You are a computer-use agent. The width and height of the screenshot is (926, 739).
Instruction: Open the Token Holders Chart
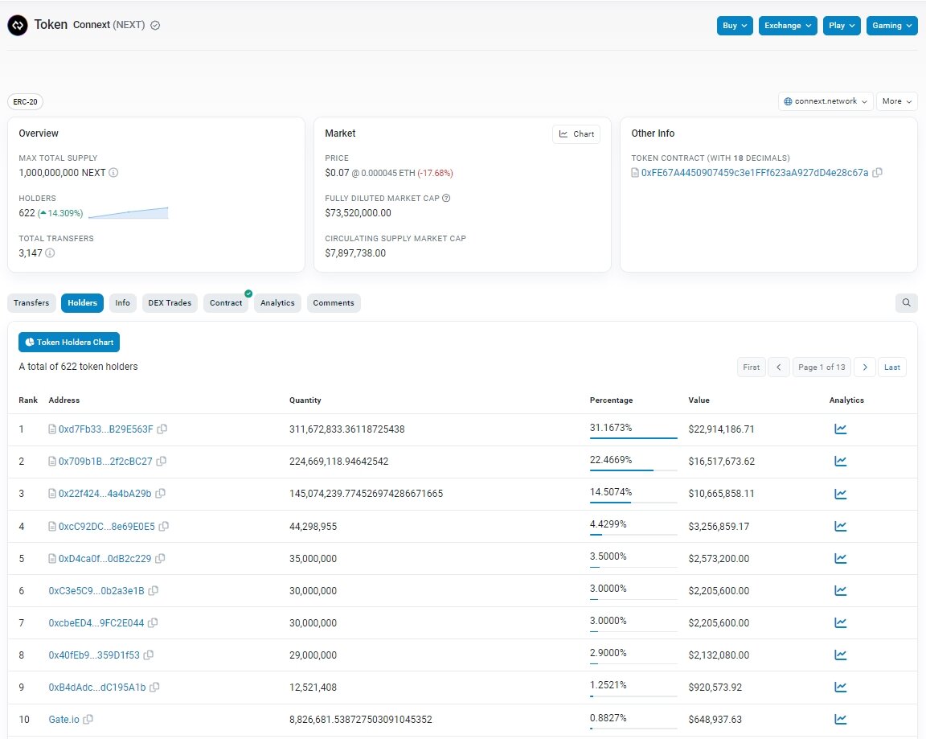click(68, 342)
